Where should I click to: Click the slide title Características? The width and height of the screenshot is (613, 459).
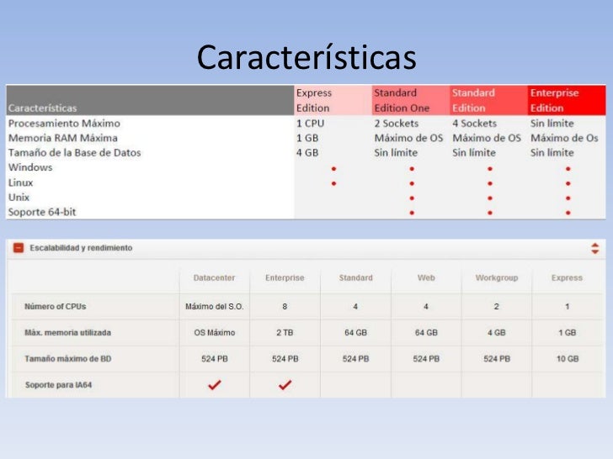pos(306,57)
